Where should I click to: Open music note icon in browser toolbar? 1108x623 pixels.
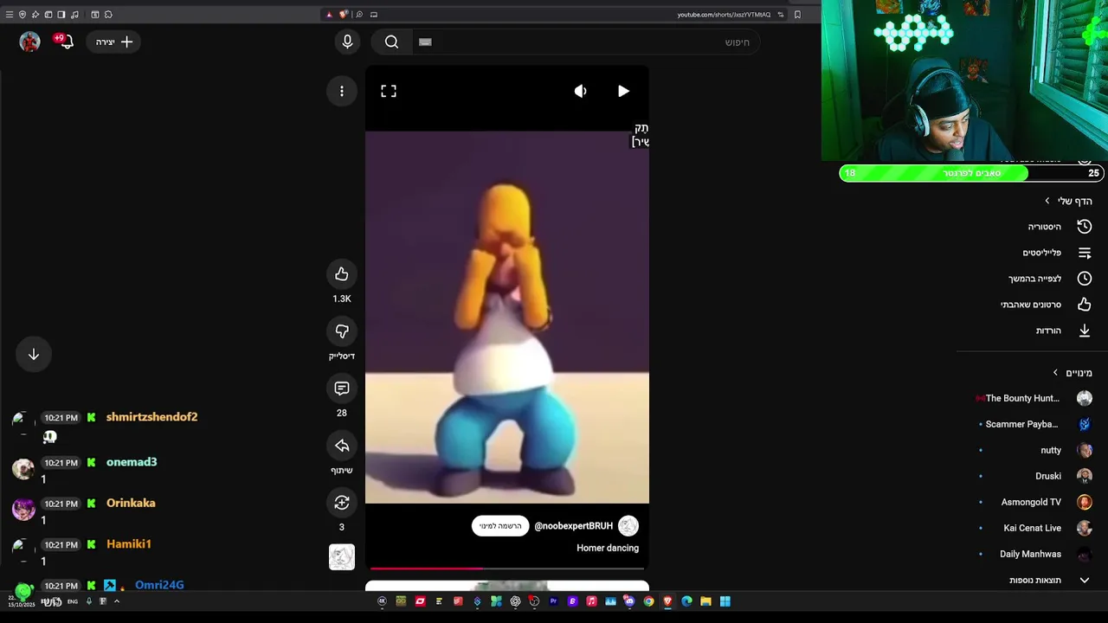(74, 14)
